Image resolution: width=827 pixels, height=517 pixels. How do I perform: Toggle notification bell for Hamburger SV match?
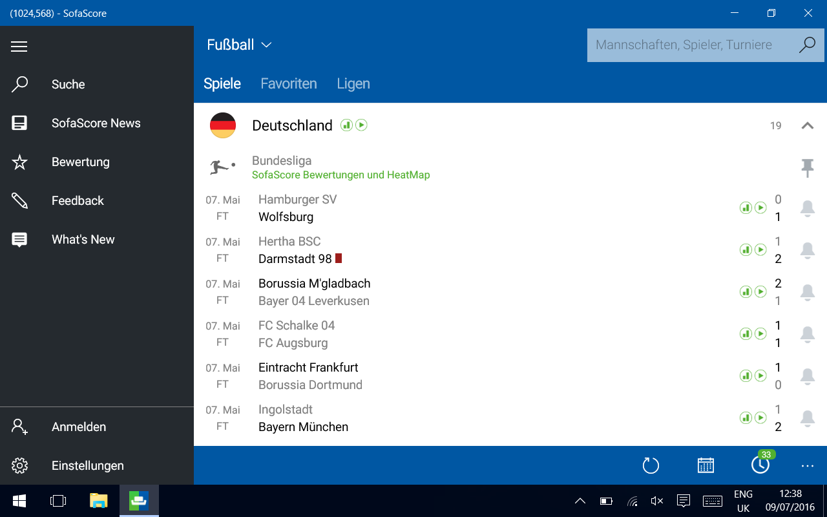[x=807, y=208]
